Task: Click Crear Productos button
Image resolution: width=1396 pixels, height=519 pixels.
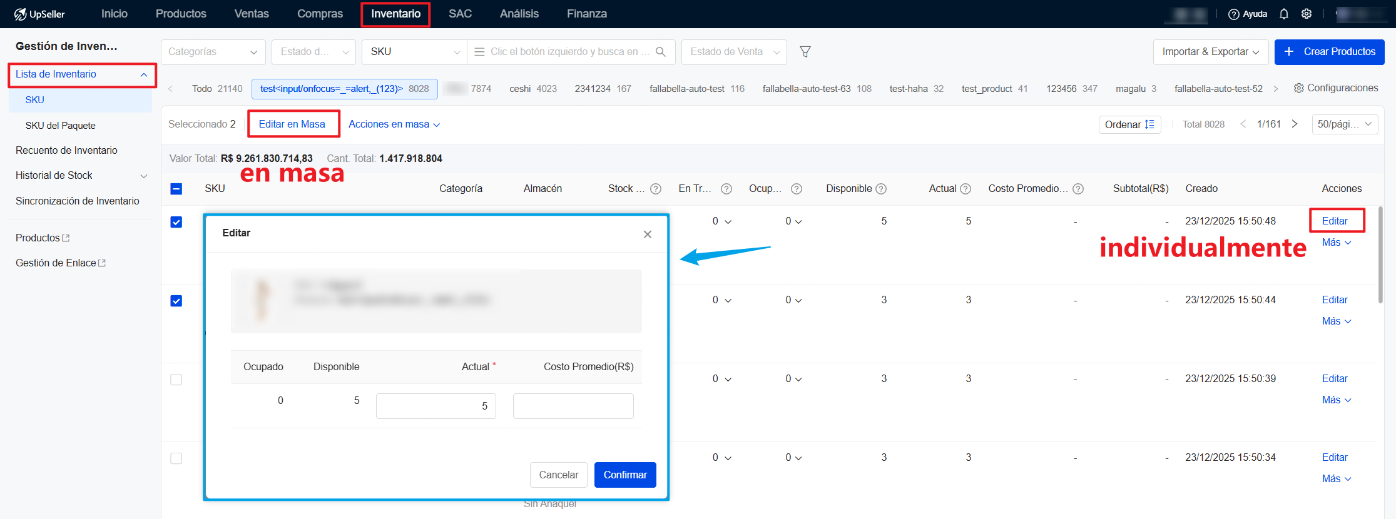Action: (1329, 52)
